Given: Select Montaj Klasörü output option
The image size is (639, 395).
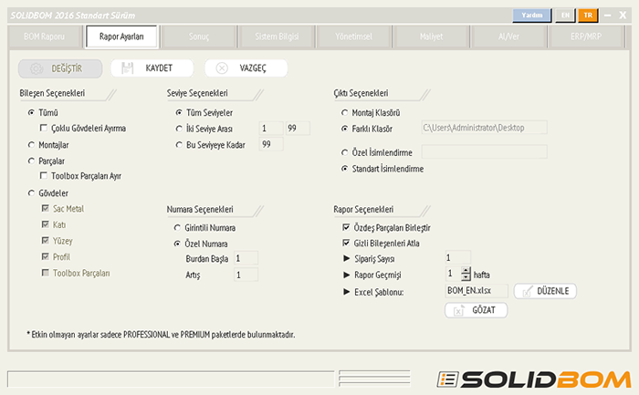Looking at the screenshot, I should coord(345,112).
